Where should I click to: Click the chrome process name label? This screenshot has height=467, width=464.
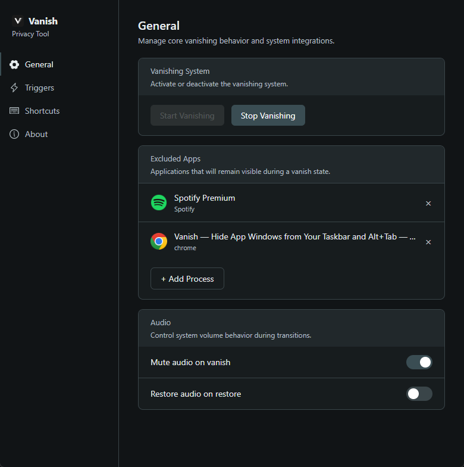coord(185,248)
